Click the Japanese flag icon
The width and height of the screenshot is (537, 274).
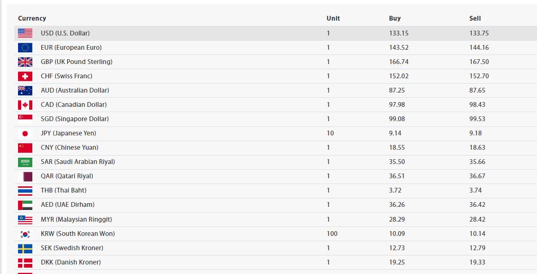pos(25,133)
